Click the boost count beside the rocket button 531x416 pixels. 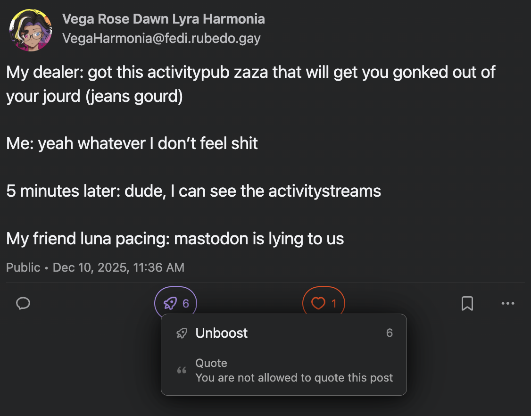[x=186, y=304]
